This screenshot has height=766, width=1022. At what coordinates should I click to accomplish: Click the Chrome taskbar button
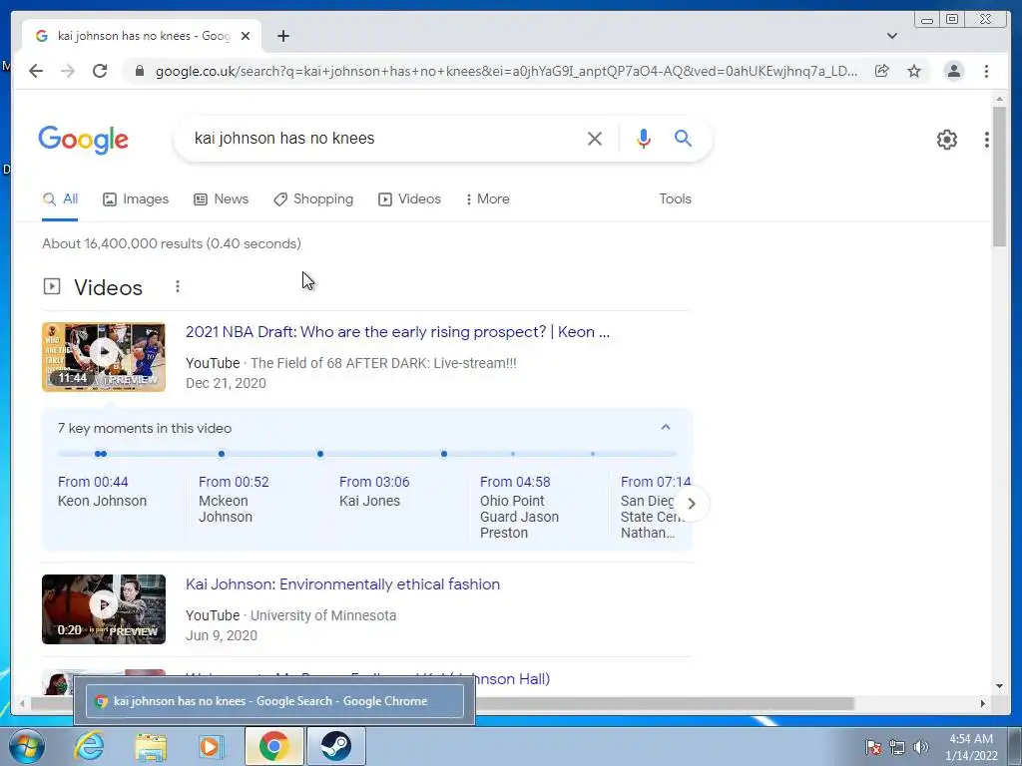(x=273, y=746)
